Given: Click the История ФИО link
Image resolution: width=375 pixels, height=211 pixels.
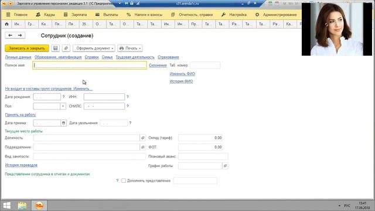Looking at the screenshot, I should pos(181,81).
